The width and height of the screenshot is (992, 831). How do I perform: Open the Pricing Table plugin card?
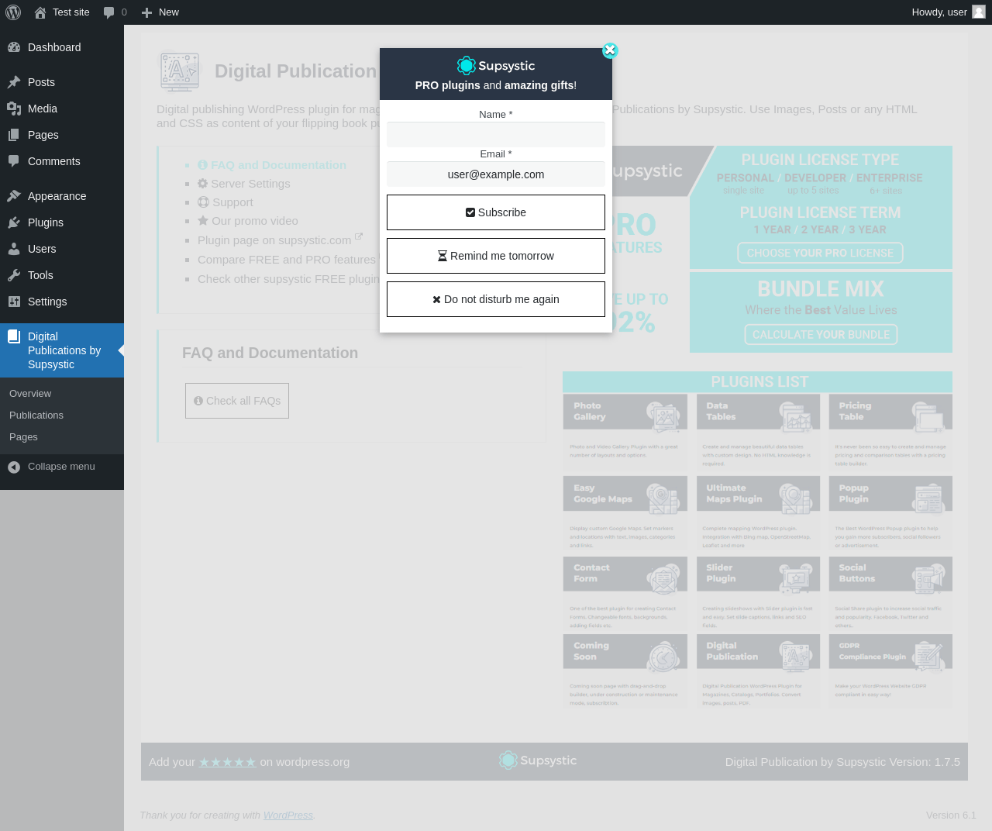pos(890,431)
